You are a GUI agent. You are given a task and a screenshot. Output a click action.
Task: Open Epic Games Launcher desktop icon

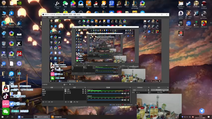coord(181,25)
